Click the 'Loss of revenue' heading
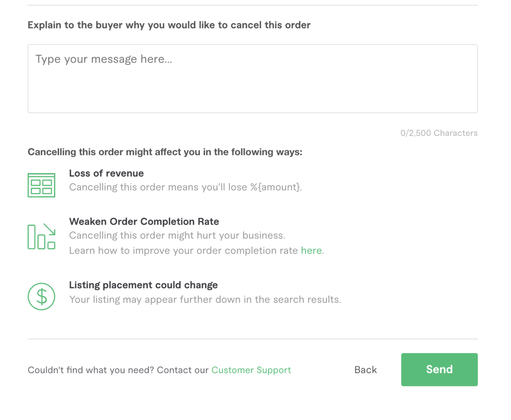The height and width of the screenshot is (420, 511). point(106,173)
